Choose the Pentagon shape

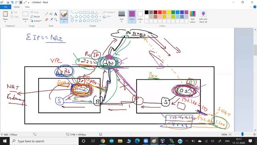[80, 17]
